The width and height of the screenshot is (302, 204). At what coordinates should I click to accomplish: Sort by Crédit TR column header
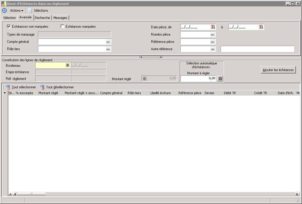pos(260,93)
